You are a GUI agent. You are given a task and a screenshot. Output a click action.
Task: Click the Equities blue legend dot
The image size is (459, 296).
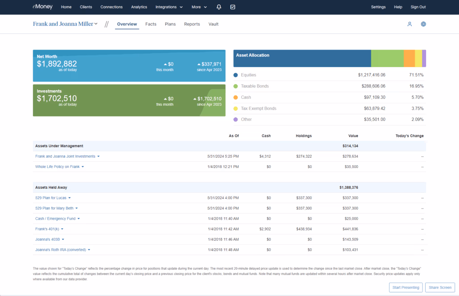click(236, 75)
